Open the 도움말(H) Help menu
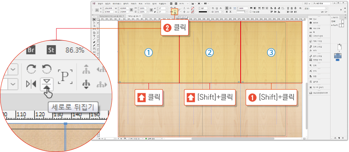The height and width of the screenshot is (152, 349). 163,3
